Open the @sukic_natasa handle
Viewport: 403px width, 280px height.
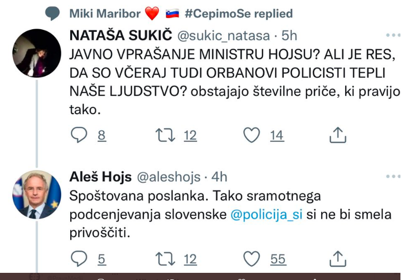223,36
